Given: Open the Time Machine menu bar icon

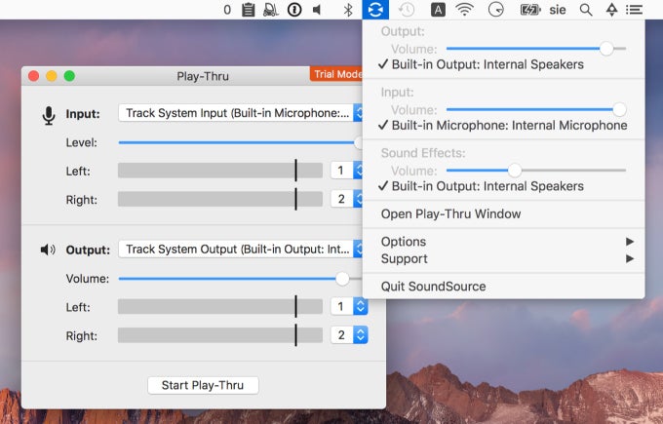Looking at the screenshot, I should coord(407,10).
